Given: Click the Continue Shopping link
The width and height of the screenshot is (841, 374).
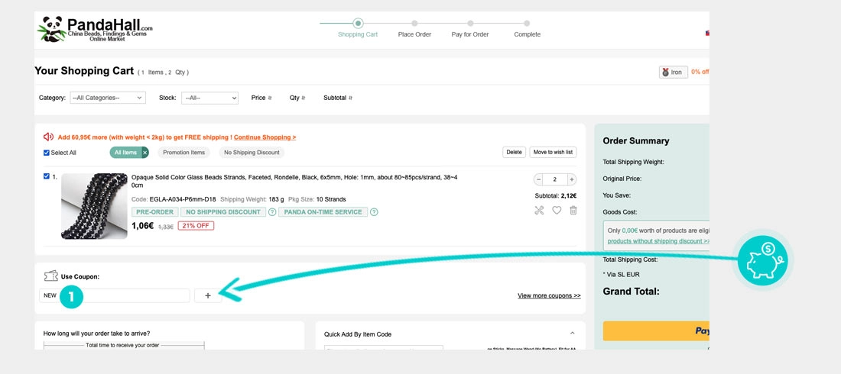Looking at the screenshot, I should pos(265,137).
